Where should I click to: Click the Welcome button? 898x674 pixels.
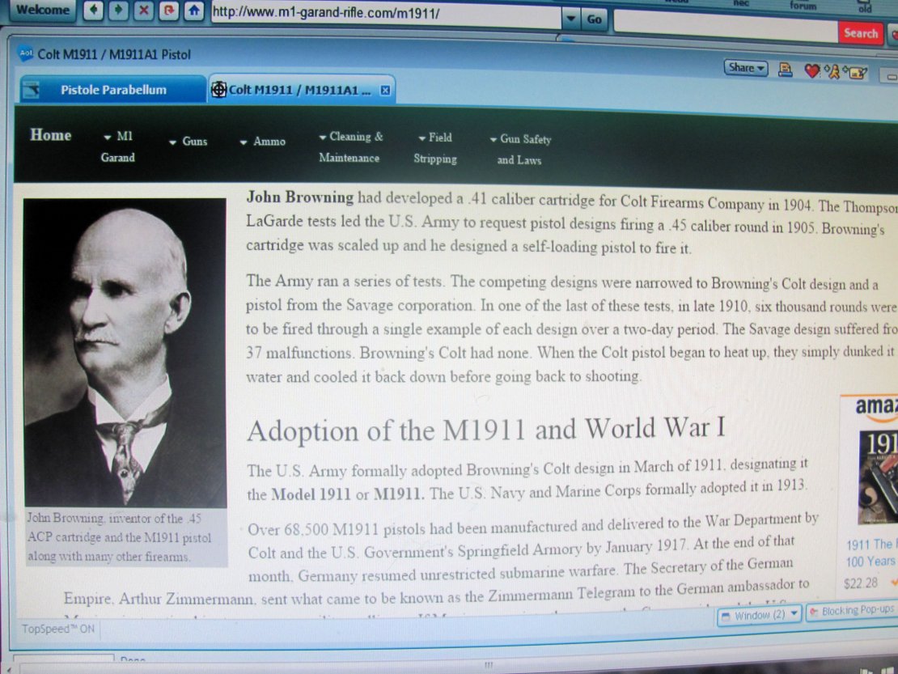point(42,10)
